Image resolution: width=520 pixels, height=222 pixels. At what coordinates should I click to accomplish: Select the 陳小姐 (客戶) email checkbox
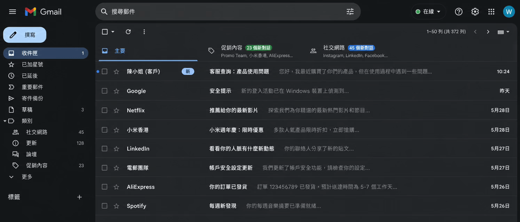pos(104,71)
